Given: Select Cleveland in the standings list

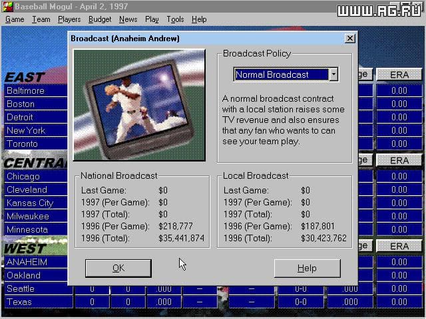Looking at the screenshot, I should 36,189.
